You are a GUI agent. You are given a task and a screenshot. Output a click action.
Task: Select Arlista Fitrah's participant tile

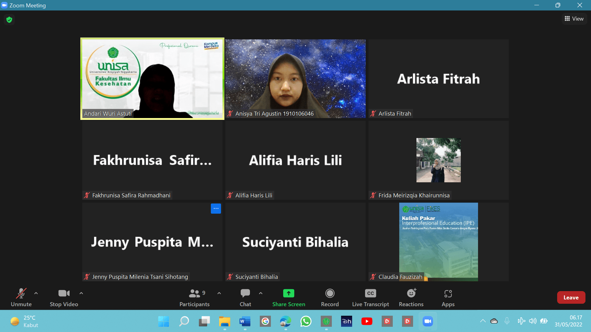(x=439, y=79)
